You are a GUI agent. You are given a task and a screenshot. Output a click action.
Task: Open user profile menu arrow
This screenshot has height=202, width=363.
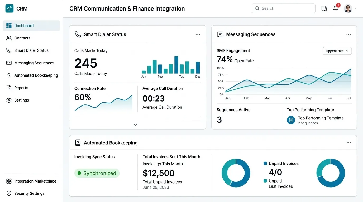(355, 8)
